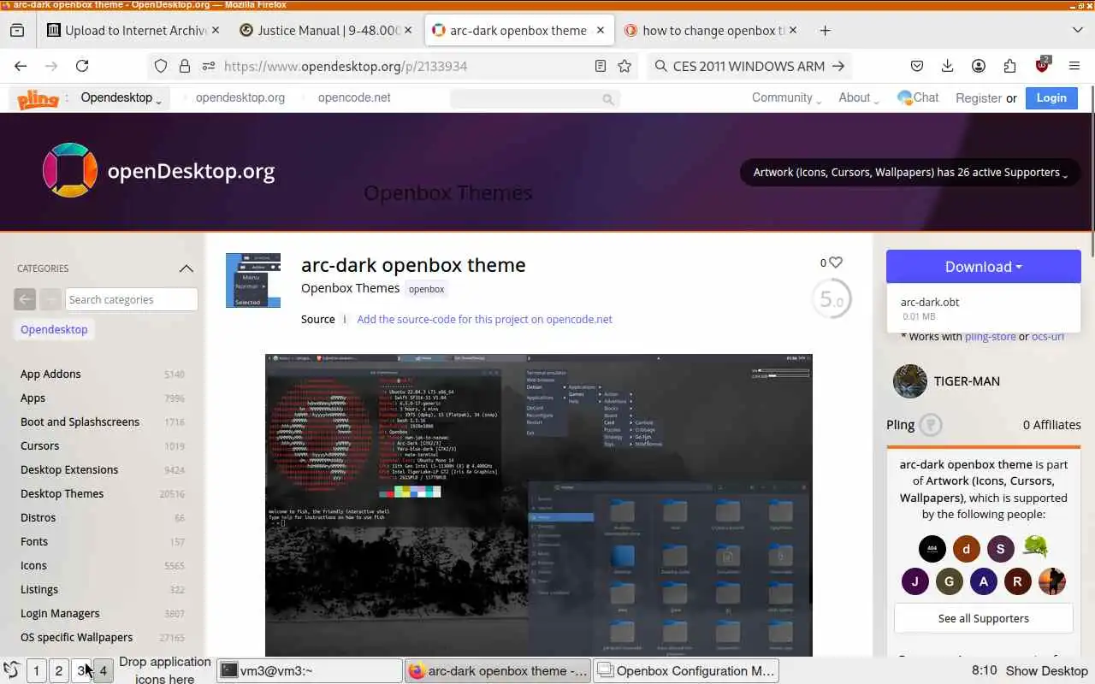Viewport: 1095px width, 684px height.
Task: Close the arc-dark openbox theme tab
Action: pos(601,30)
